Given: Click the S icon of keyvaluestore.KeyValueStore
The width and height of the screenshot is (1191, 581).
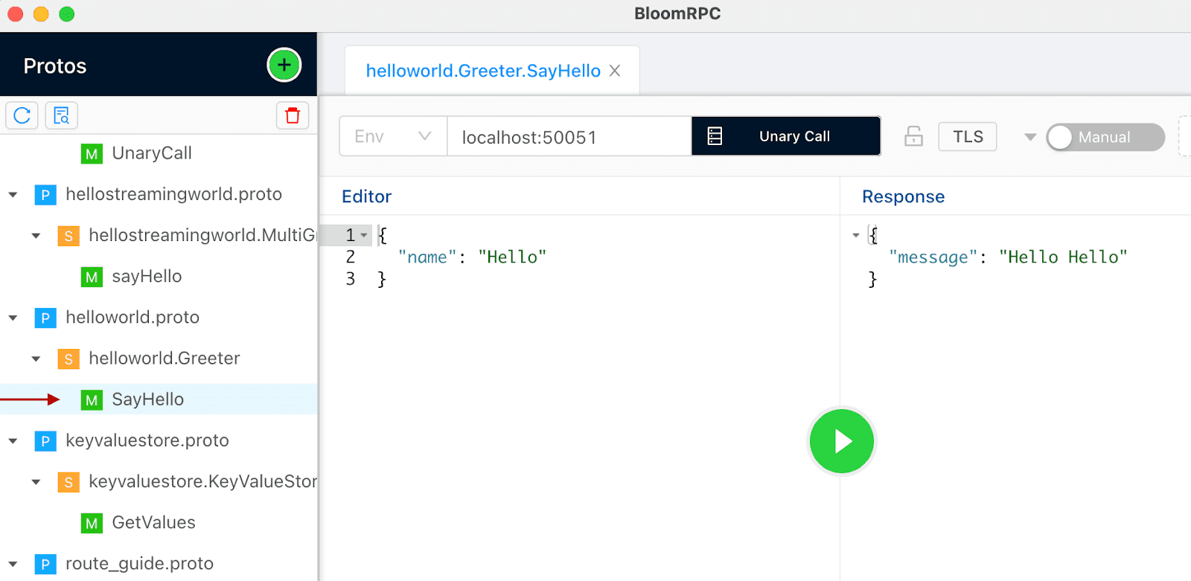Looking at the screenshot, I should tap(68, 482).
